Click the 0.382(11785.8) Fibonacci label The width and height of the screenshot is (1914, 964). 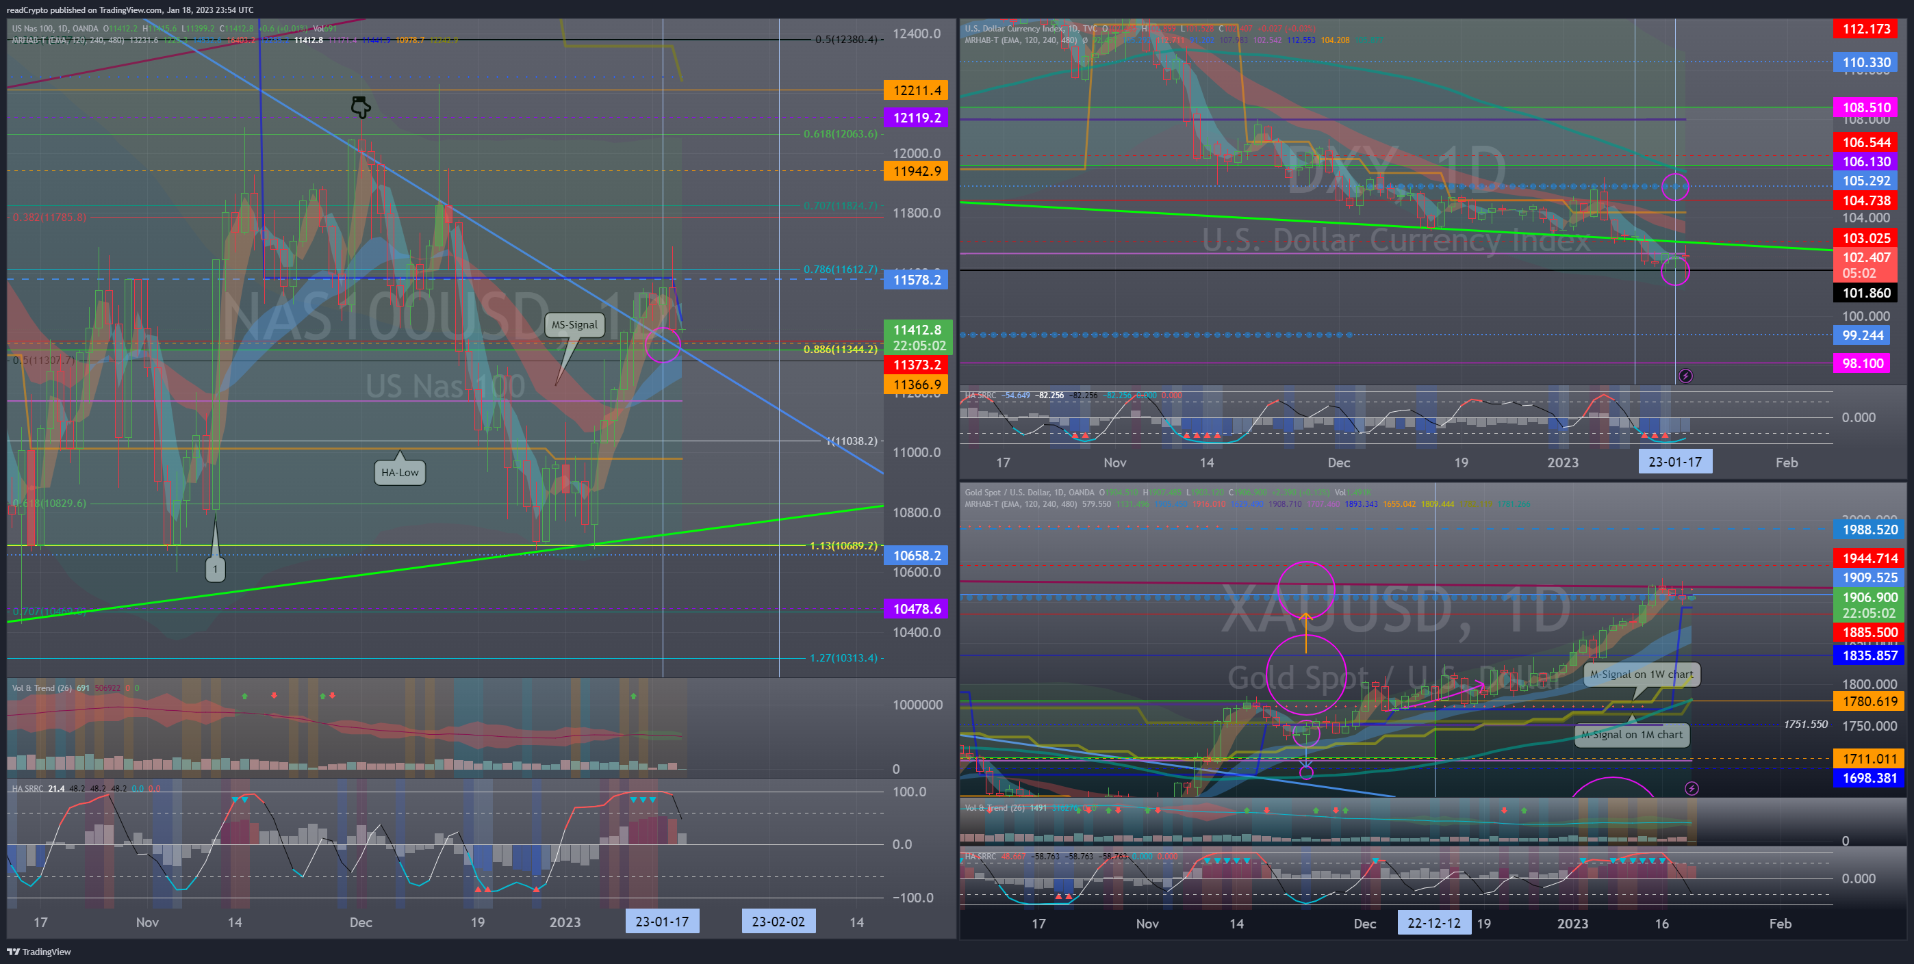tap(49, 218)
